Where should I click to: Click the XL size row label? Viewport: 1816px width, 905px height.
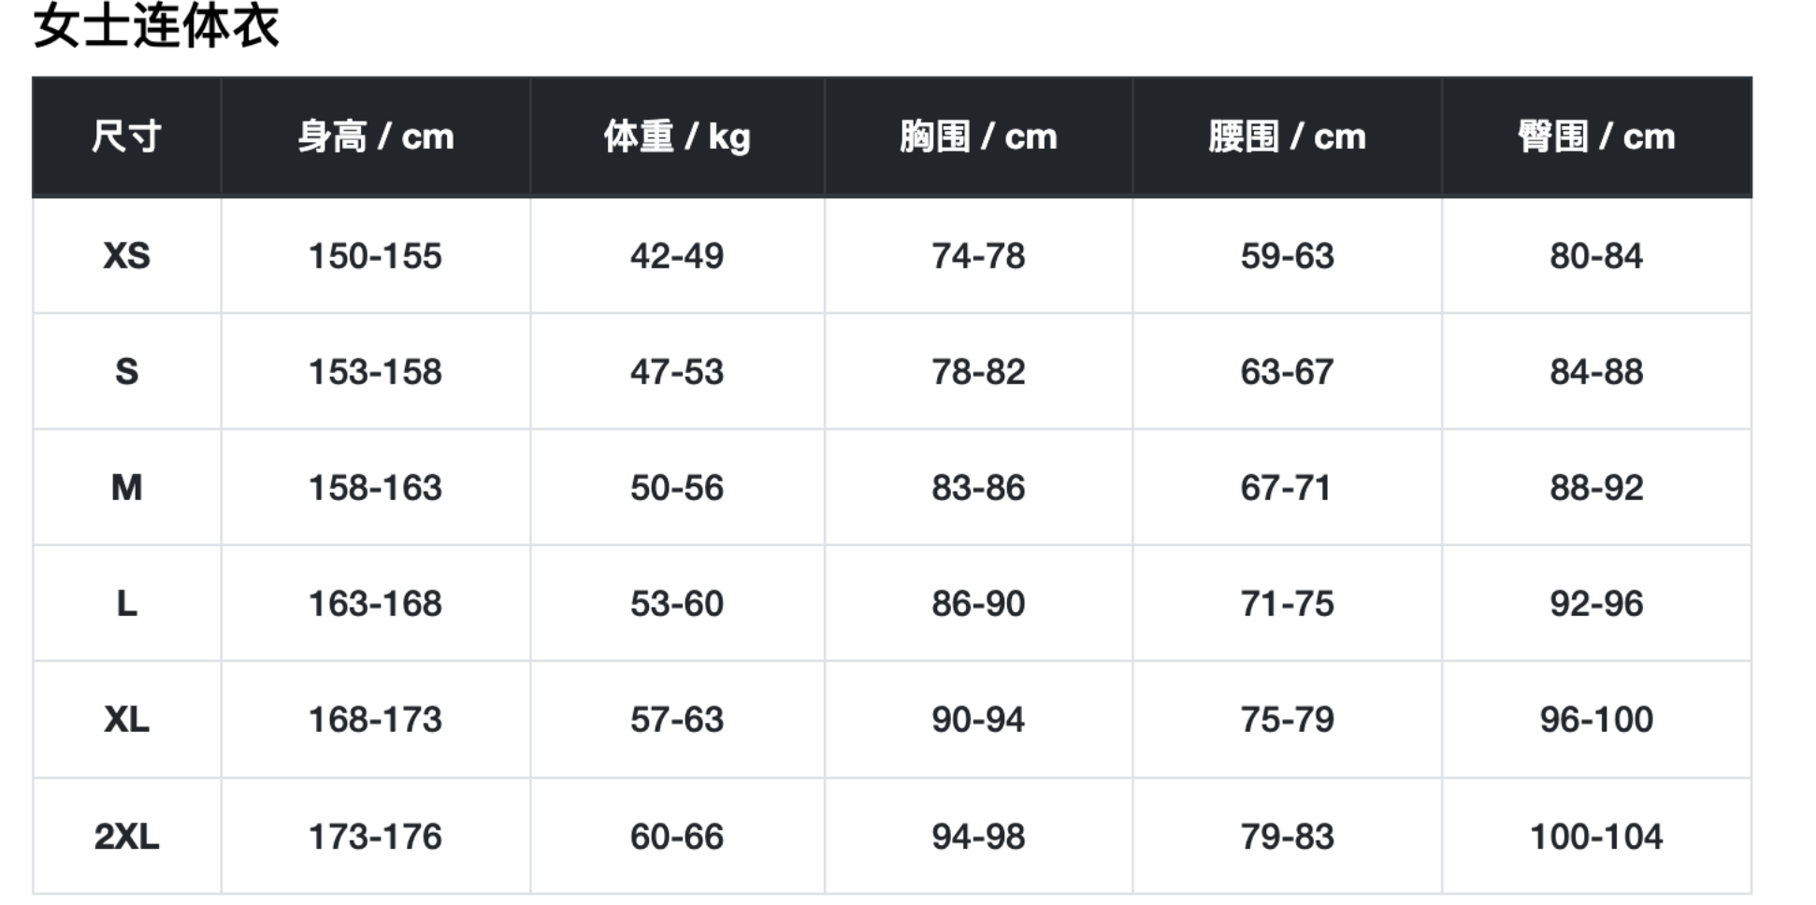click(126, 719)
